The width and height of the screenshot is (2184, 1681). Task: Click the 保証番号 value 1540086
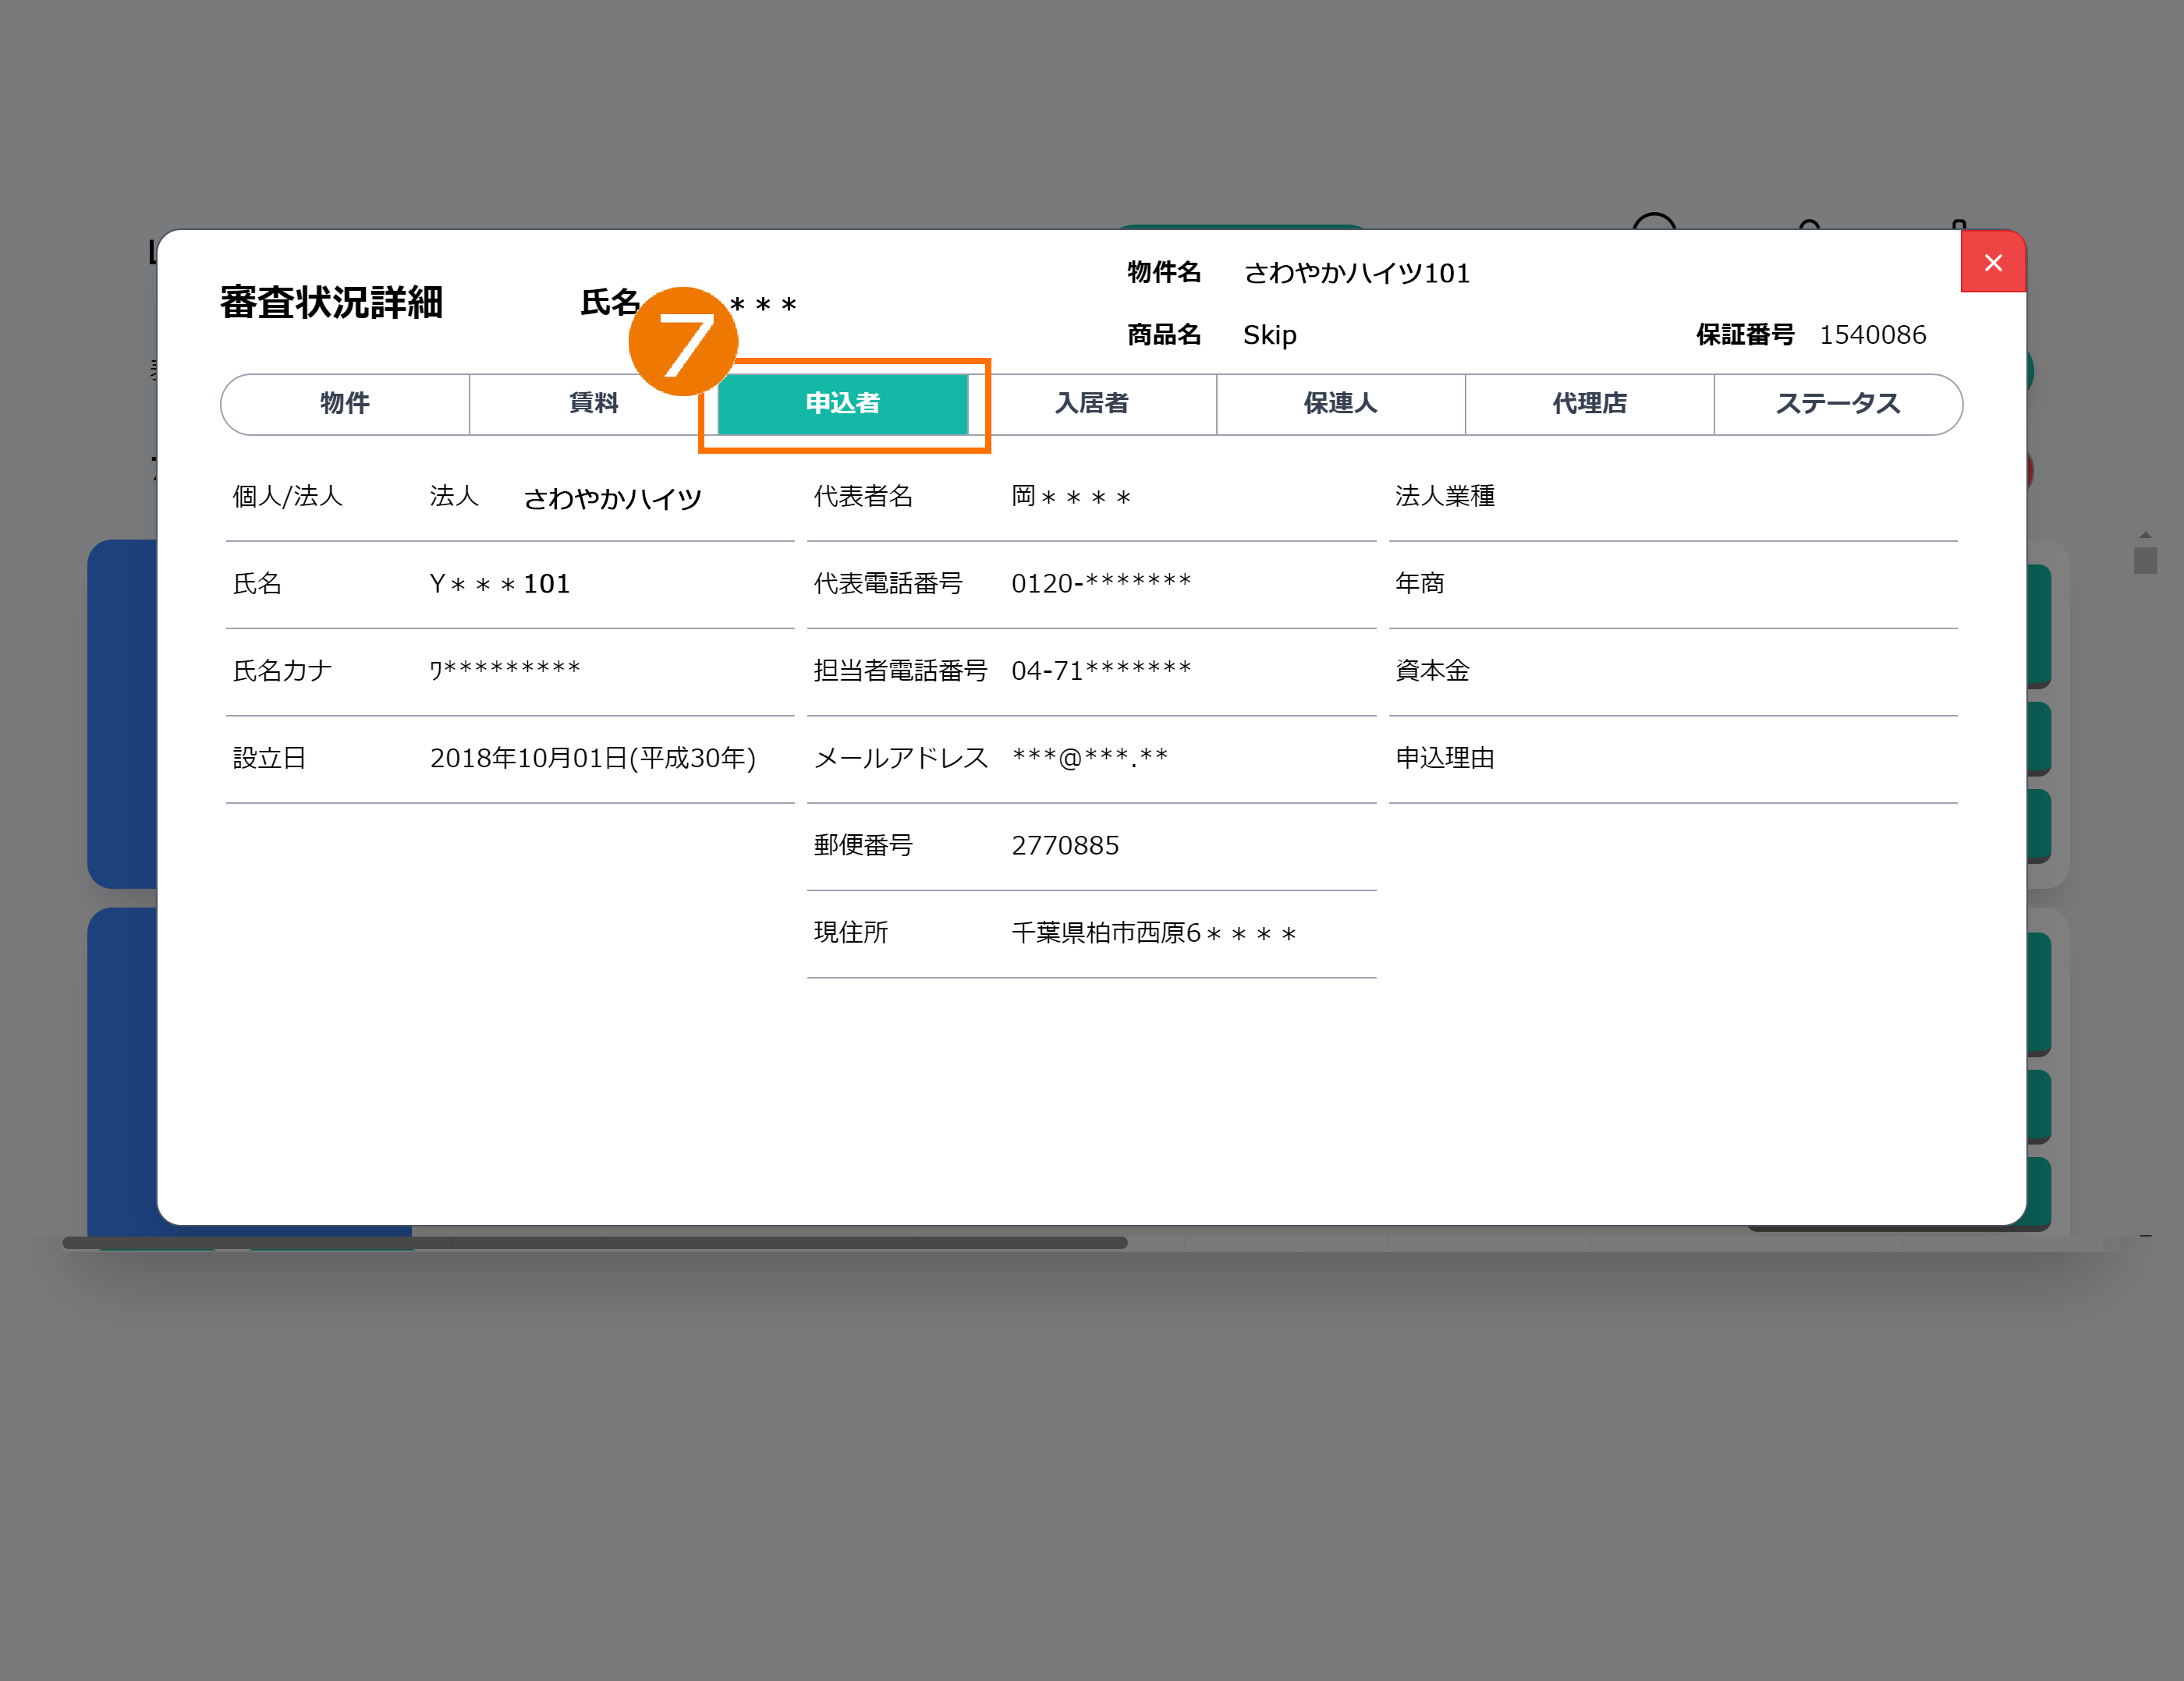(x=1872, y=334)
